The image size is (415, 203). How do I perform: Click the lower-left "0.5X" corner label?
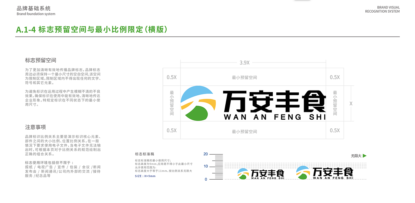(172, 130)
